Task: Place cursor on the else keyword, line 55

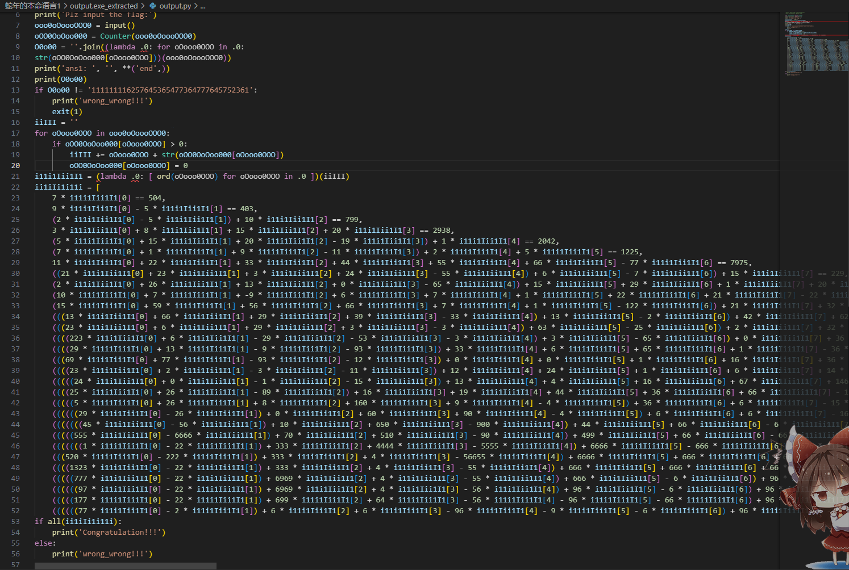Action: [x=44, y=543]
